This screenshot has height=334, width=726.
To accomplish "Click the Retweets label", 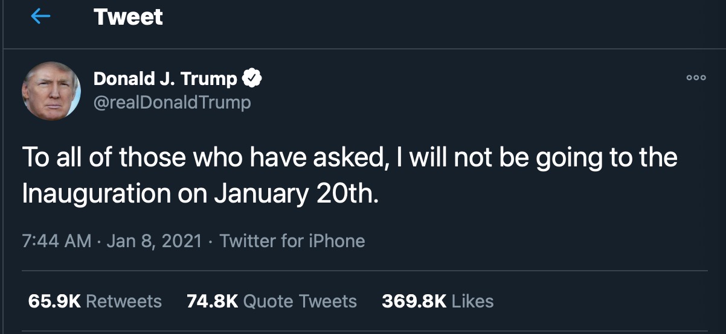I will (124, 301).
